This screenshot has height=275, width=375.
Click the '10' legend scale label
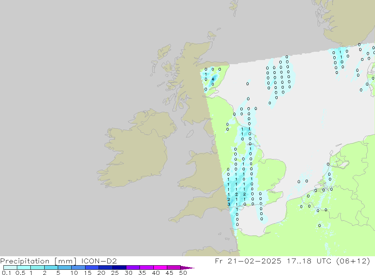[x=74, y=273]
